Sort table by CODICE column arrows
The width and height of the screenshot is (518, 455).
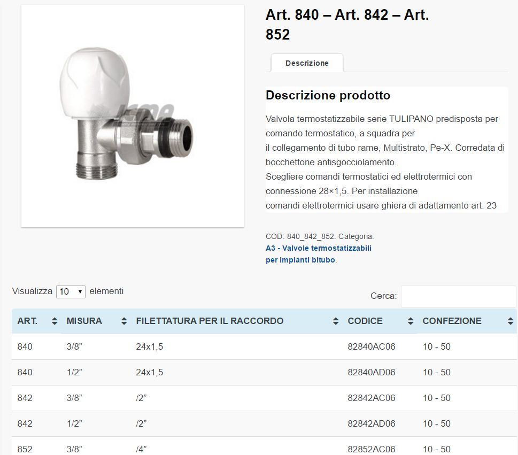click(x=411, y=321)
